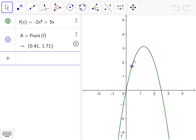The image size is (196, 140).
Task: Click the f(x) = -2x² + 5x expression
Action: 37,22
